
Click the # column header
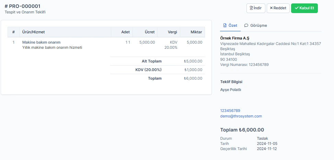pos(13,32)
